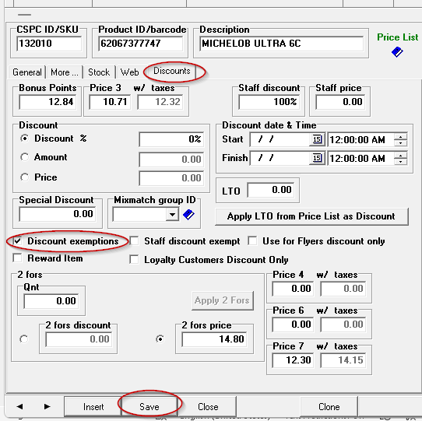Viewport: 422px width, 421px height.
Task: Edit the Product ID/barcode field
Action: [140, 44]
